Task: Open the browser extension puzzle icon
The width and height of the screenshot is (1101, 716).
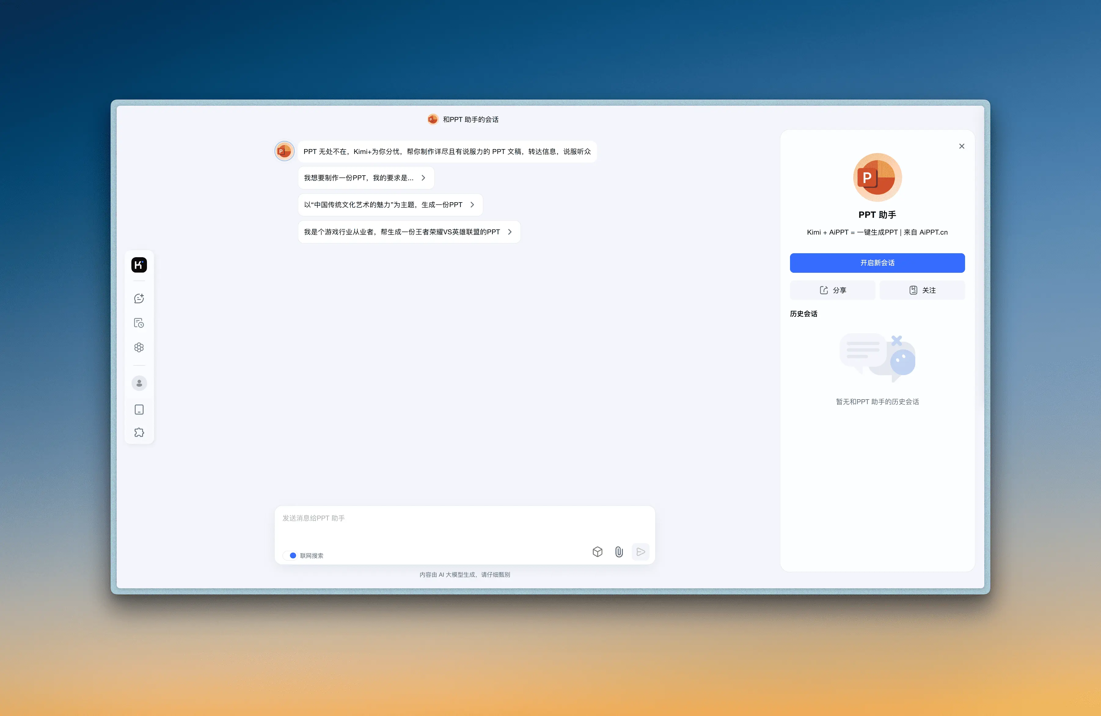Action: (x=139, y=433)
